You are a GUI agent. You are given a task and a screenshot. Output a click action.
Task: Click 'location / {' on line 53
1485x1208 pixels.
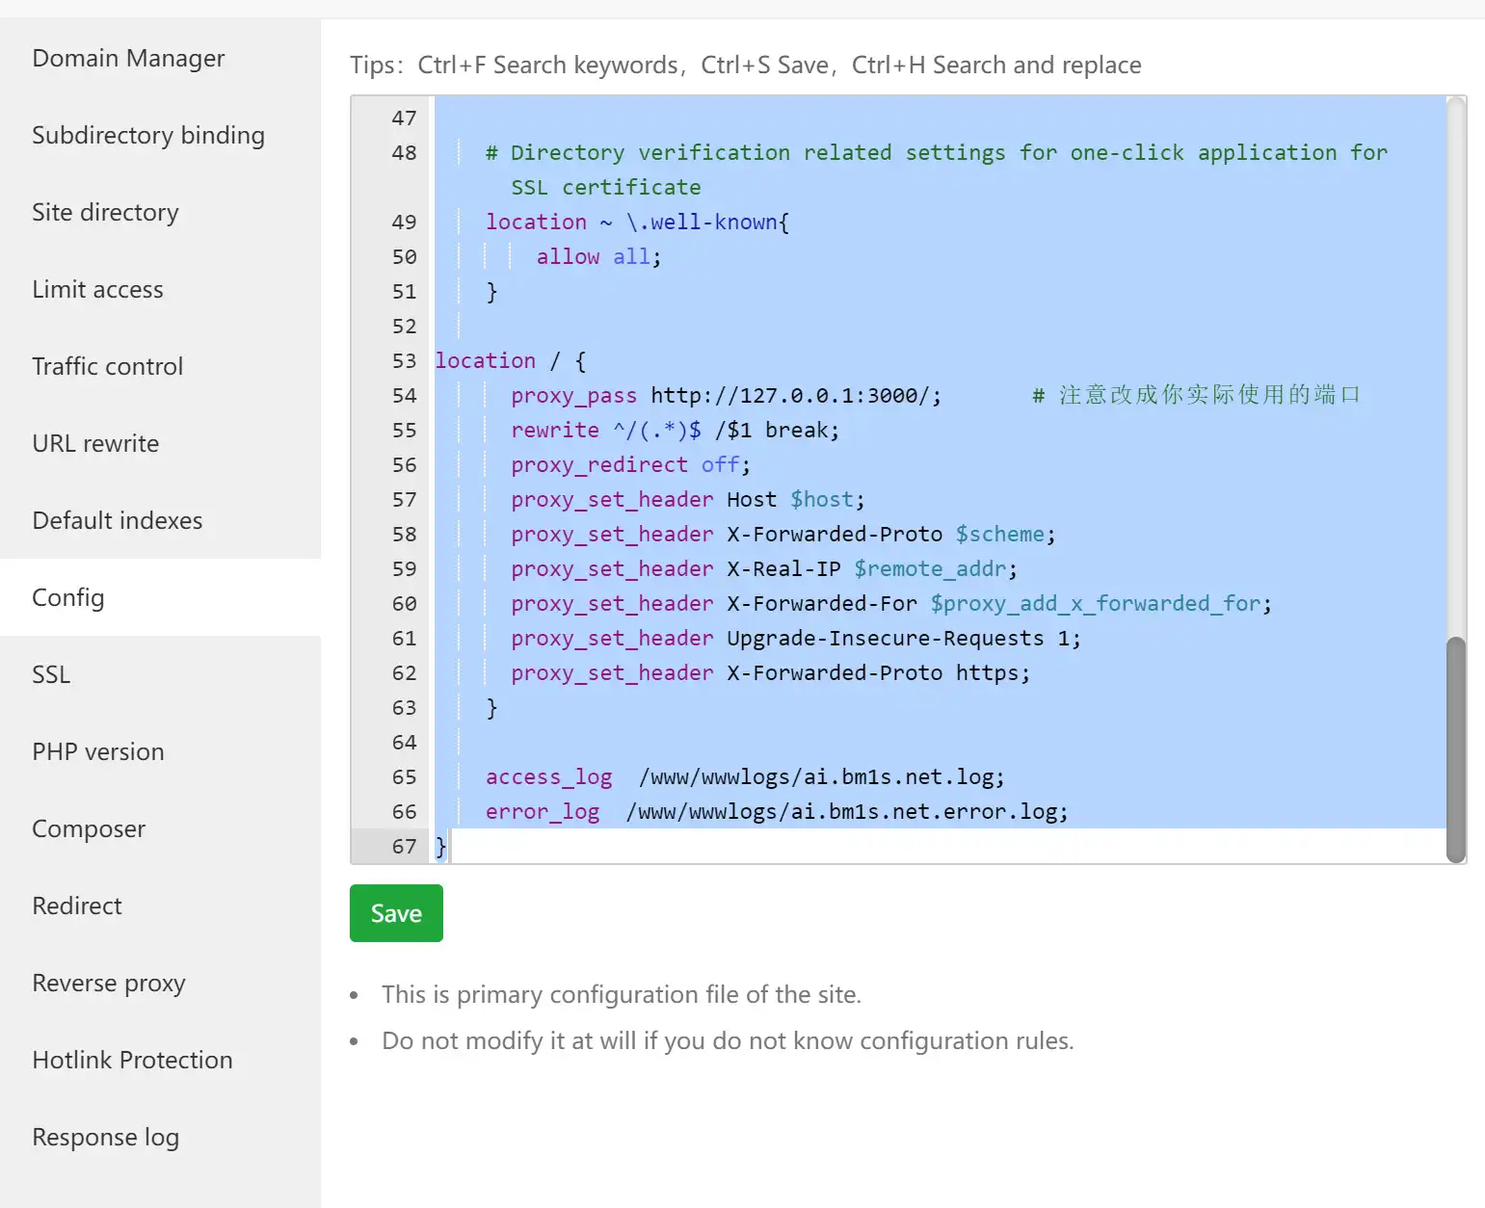511,360
